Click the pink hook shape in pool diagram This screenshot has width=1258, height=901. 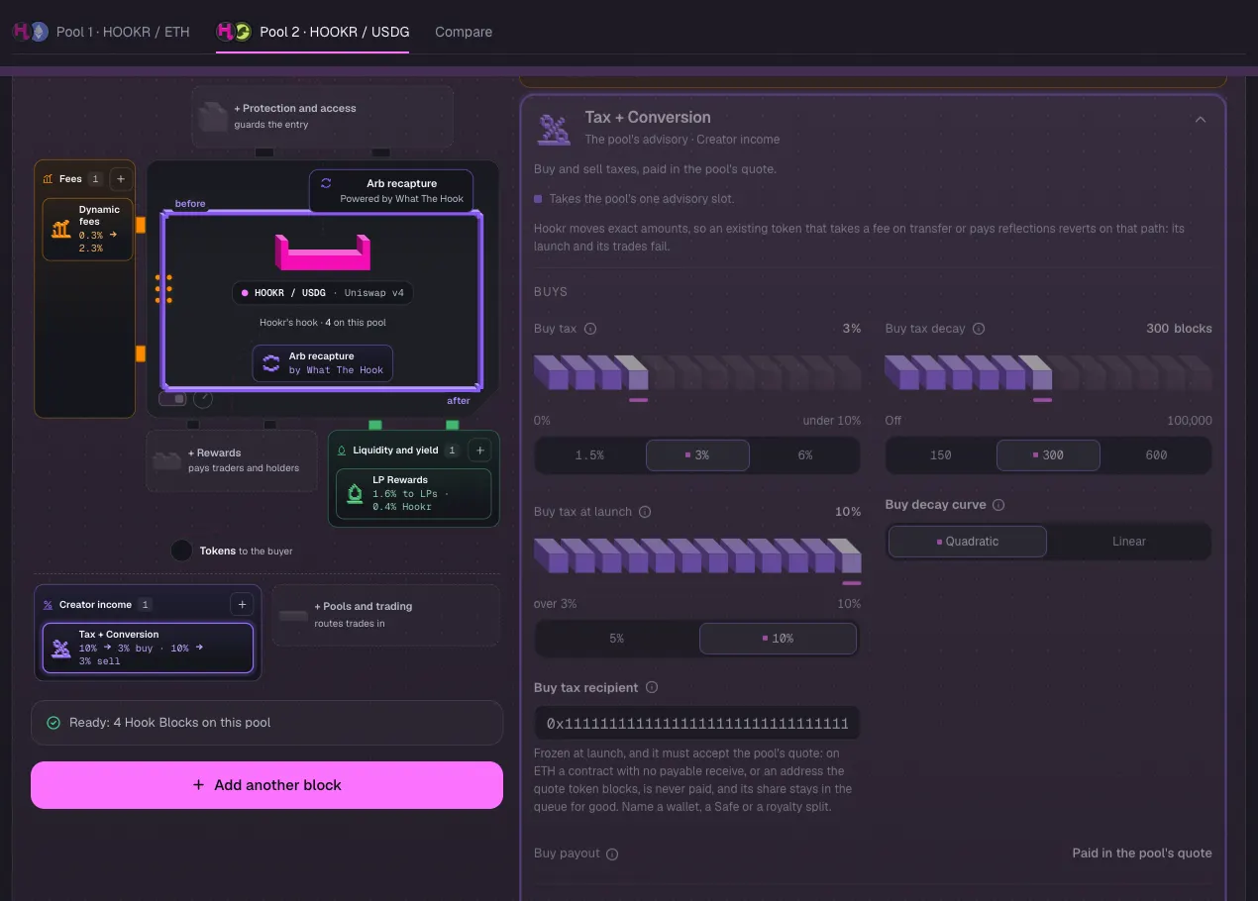tap(323, 252)
